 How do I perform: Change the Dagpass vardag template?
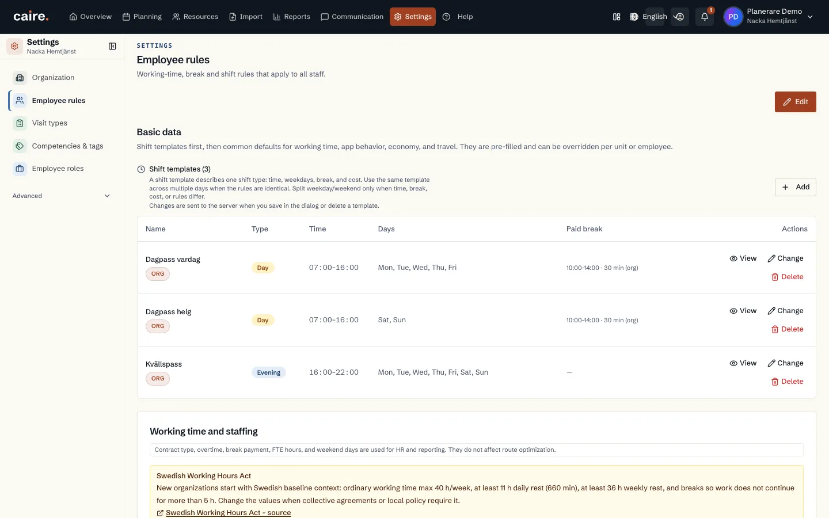[785, 258]
